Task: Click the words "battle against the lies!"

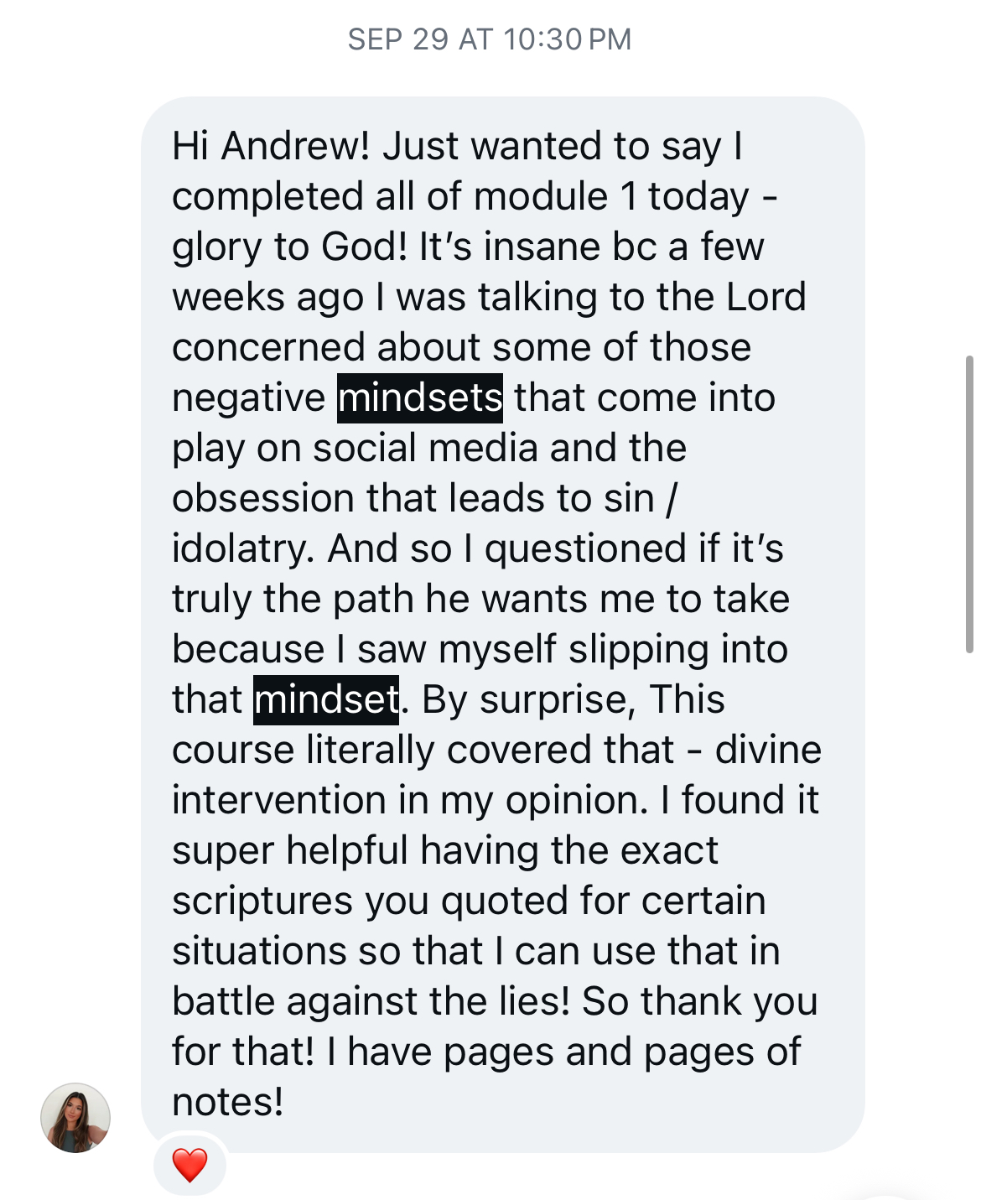Action: pyautogui.click(x=371, y=1001)
